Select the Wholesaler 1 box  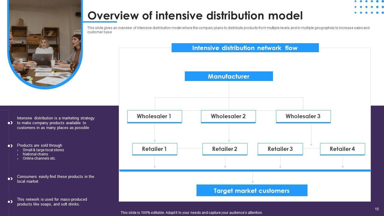(154, 116)
